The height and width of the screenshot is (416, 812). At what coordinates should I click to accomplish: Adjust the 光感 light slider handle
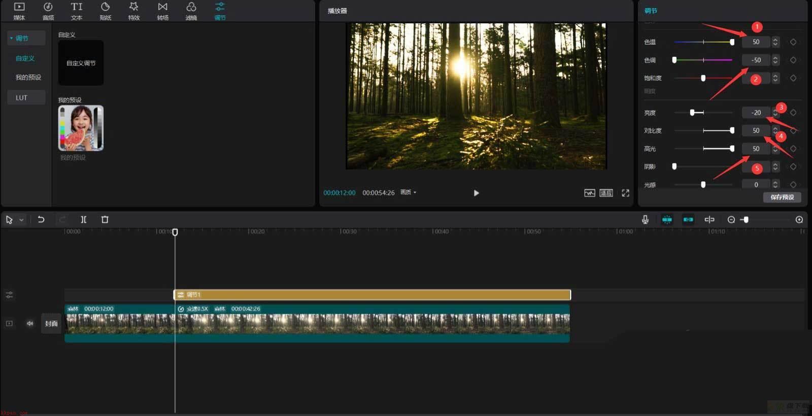(703, 185)
